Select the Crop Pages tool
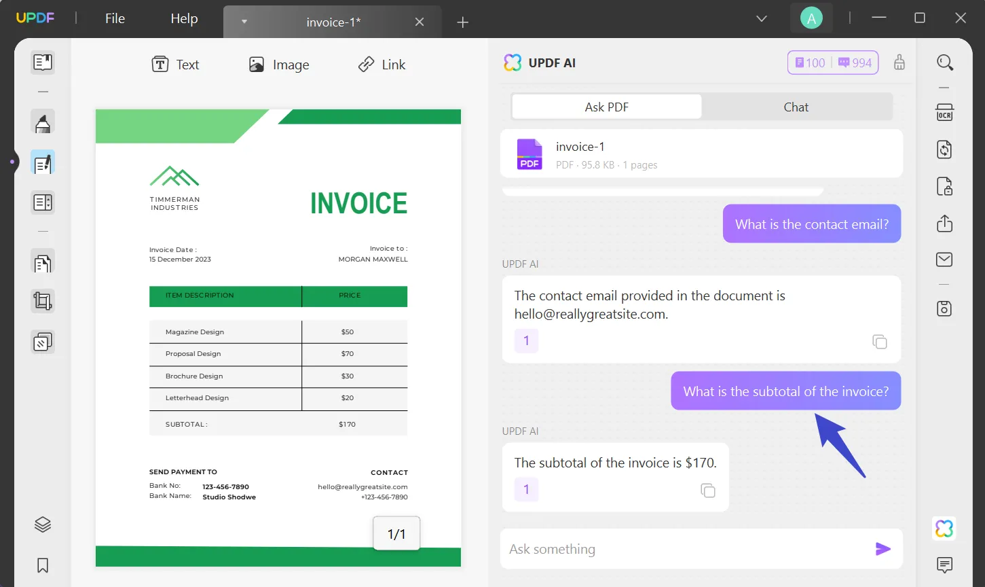 click(43, 301)
